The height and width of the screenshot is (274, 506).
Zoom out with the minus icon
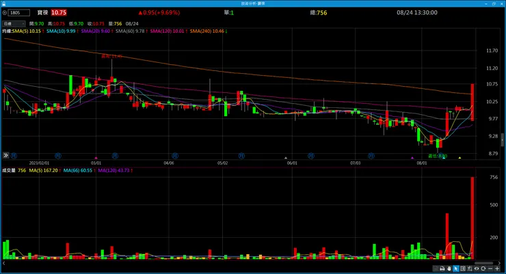coord(490,269)
